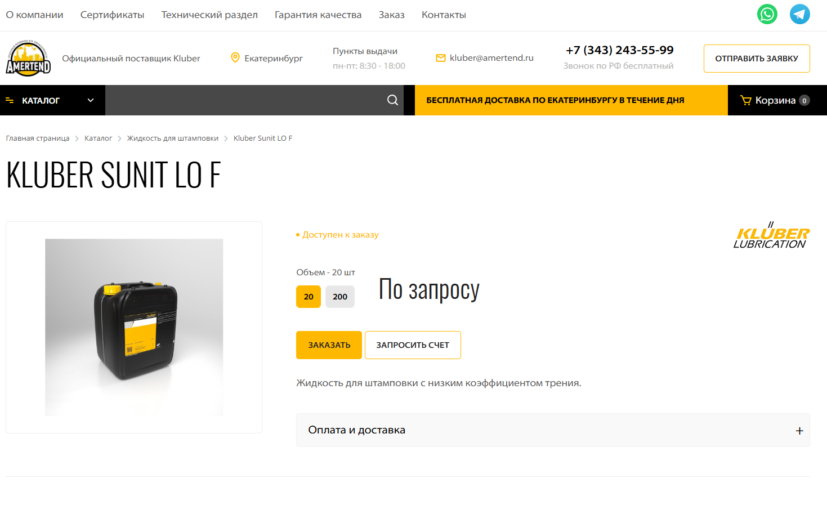Image resolution: width=827 pixels, height=510 pixels.
Task: Open the shopping cart icon
Action: 745,100
